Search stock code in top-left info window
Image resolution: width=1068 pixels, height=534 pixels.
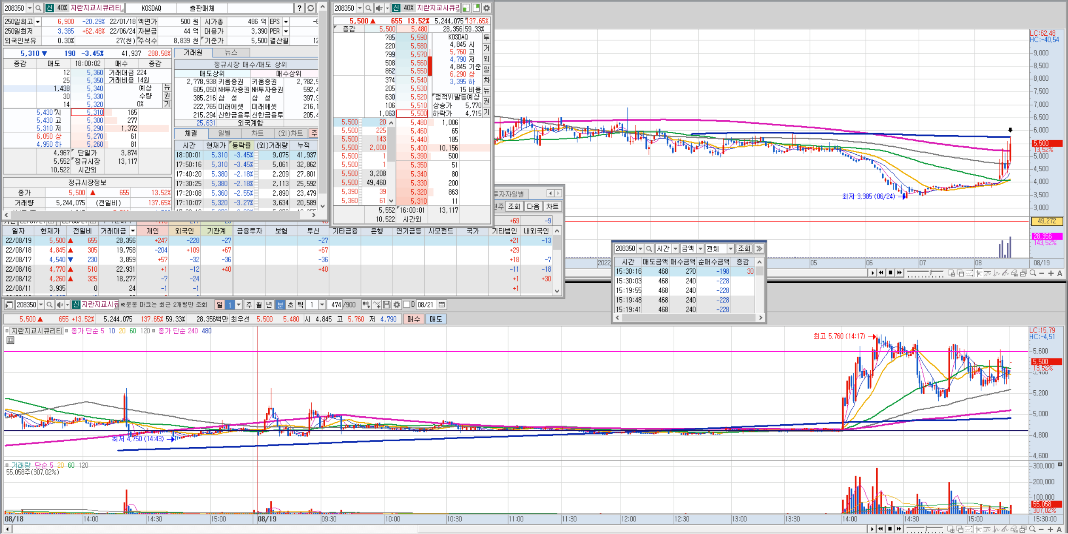click(x=38, y=8)
